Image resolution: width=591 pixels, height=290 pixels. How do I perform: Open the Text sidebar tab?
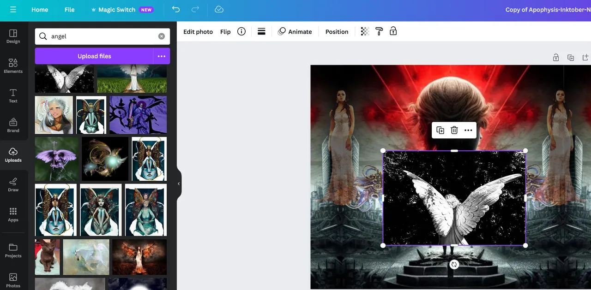point(13,96)
